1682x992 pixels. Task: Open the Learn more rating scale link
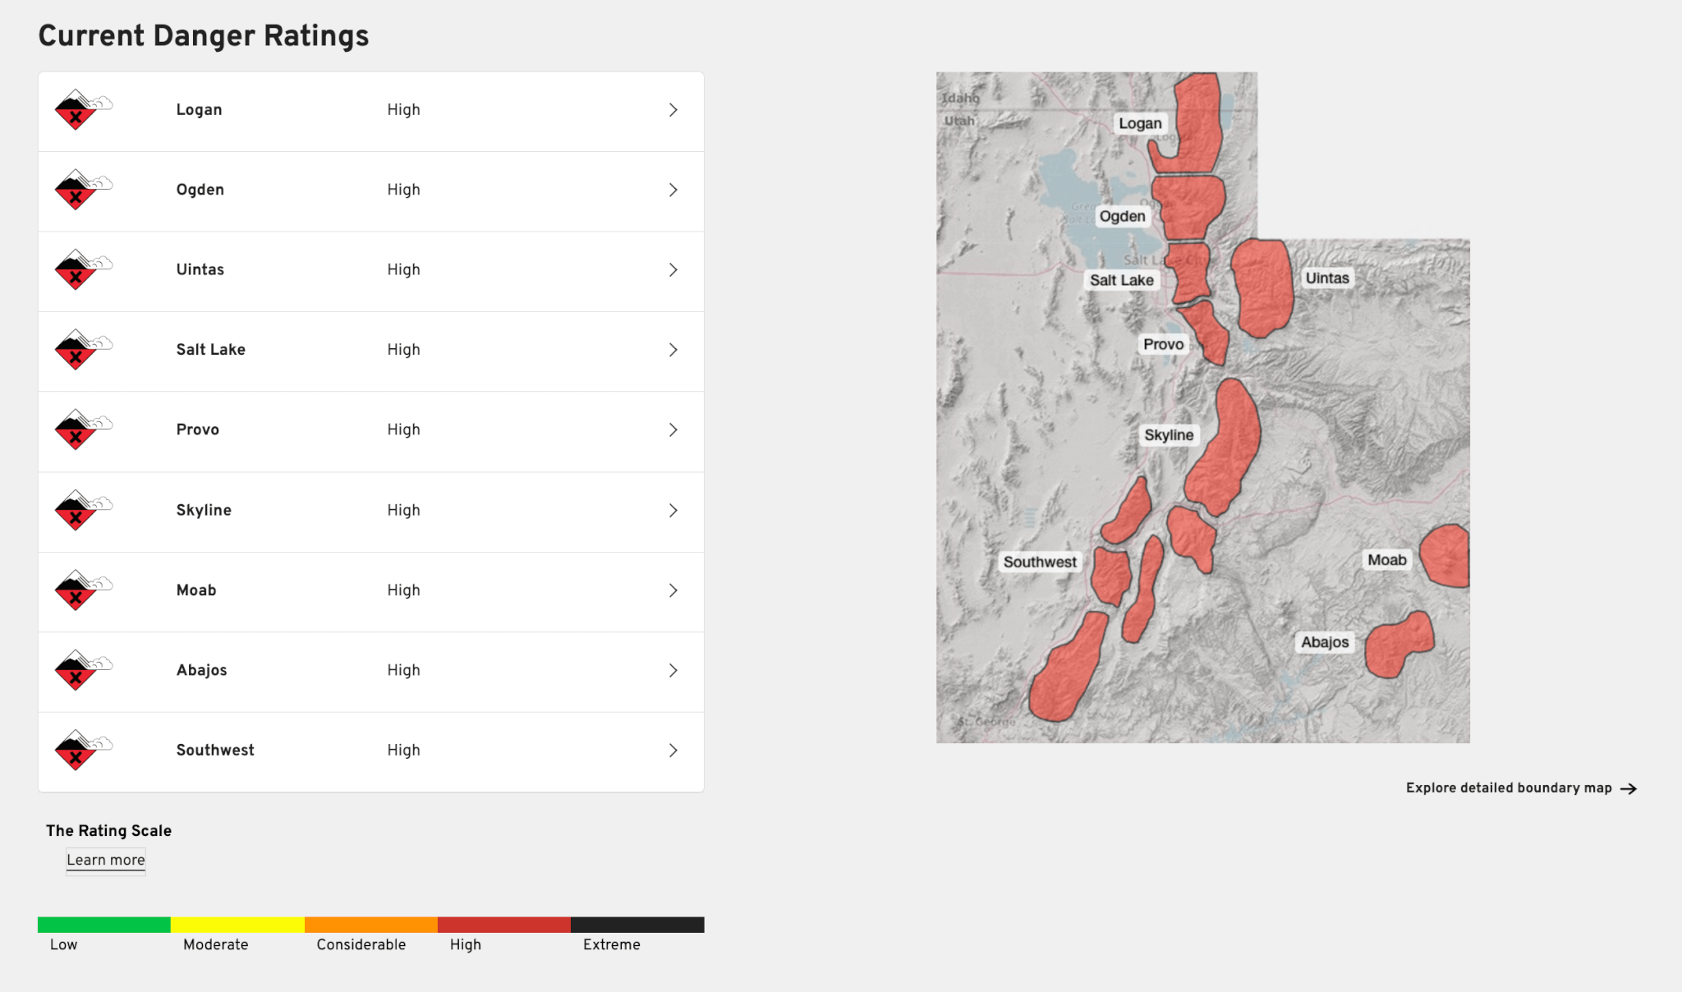pos(106,860)
